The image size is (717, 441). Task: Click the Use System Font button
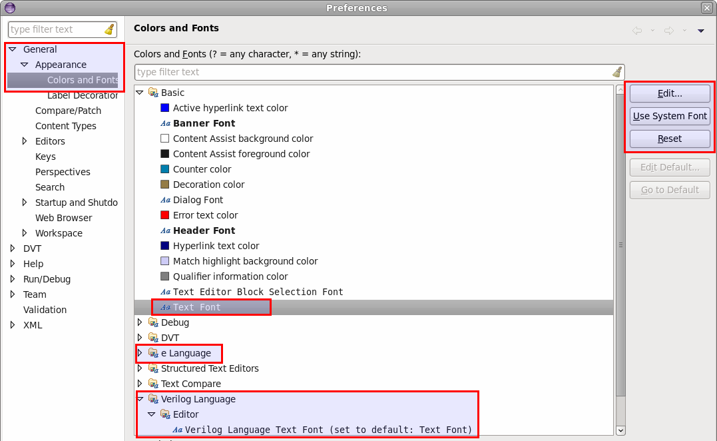[x=669, y=116]
